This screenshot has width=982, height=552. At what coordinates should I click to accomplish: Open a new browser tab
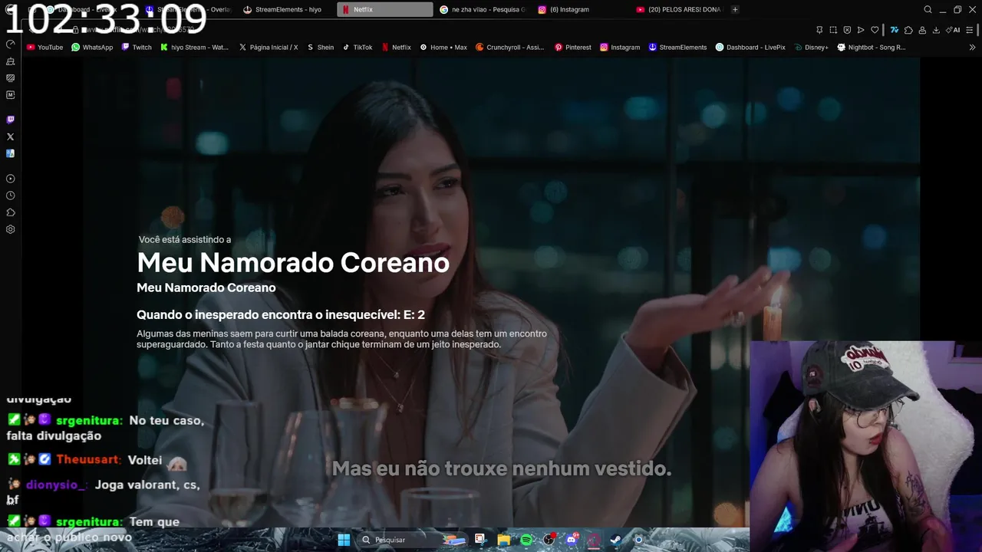click(x=735, y=9)
